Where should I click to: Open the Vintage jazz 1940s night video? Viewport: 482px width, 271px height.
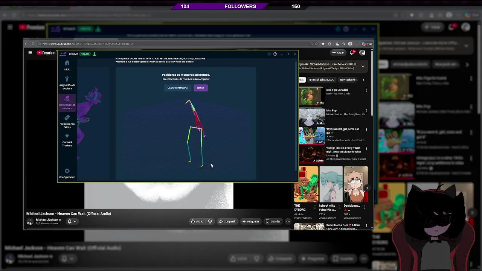312,154
